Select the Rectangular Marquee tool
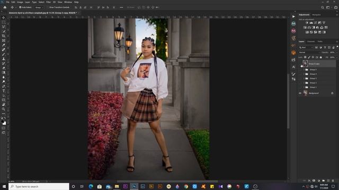 point(4,22)
